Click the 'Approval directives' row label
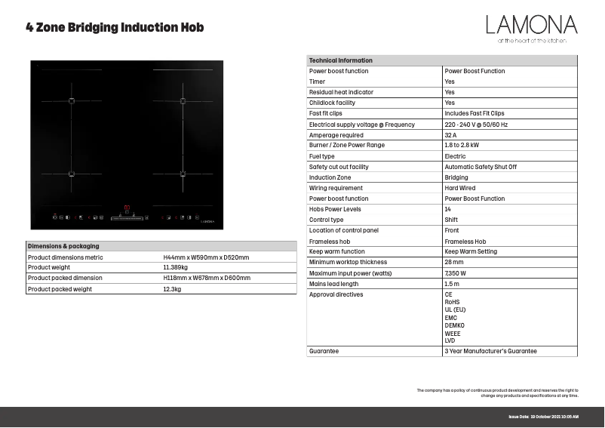 click(x=336, y=294)
